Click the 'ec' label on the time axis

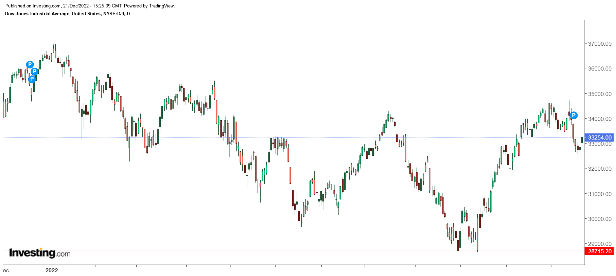(x=6, y=270)
